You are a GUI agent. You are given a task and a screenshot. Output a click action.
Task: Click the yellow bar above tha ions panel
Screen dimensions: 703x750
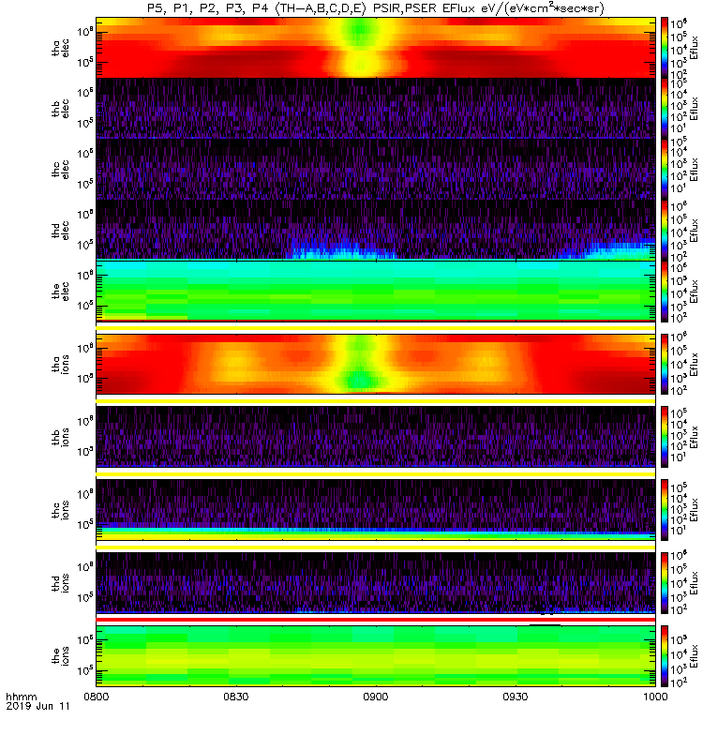coord(376,327)
